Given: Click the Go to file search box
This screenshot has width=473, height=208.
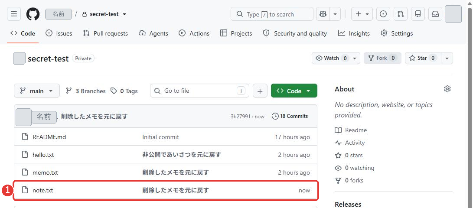Looking at the screenshot, I should 199,91.
